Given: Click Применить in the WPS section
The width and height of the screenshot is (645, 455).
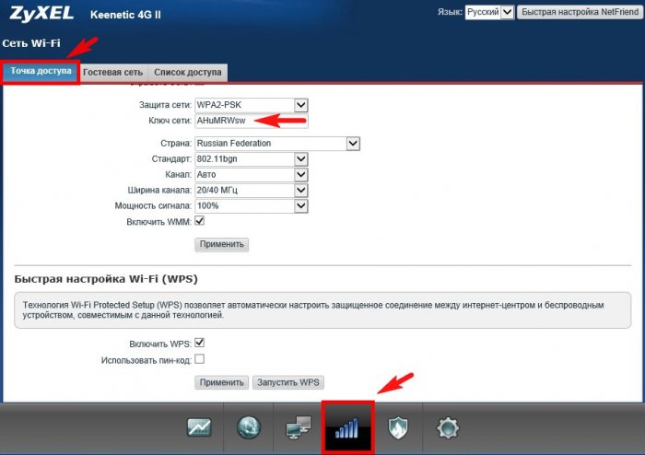Looking at the screenshot, I should [x=221, y=382].
